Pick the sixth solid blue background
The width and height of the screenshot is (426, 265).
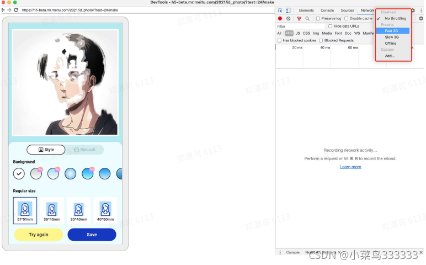[x=105, y=174]
